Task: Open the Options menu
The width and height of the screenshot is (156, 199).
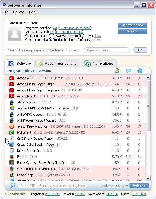Action: click(x=19, y=12)
